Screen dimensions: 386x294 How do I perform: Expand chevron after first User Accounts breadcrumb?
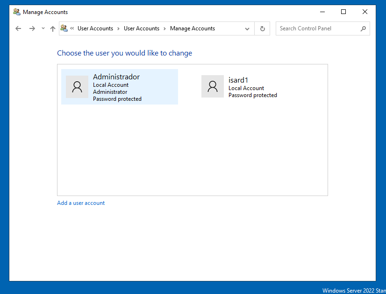119,28
